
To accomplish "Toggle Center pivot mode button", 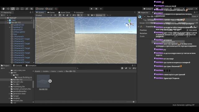I will 40,9.
